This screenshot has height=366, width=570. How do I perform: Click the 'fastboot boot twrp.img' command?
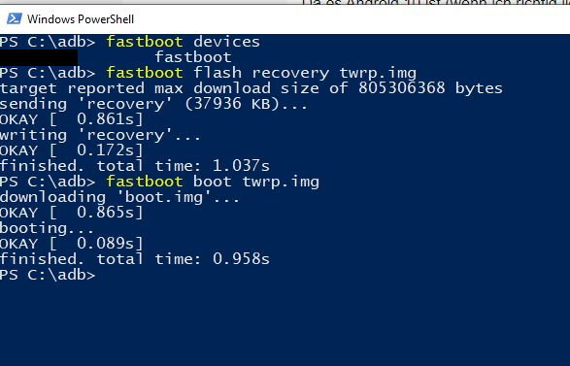pos(213,182)
